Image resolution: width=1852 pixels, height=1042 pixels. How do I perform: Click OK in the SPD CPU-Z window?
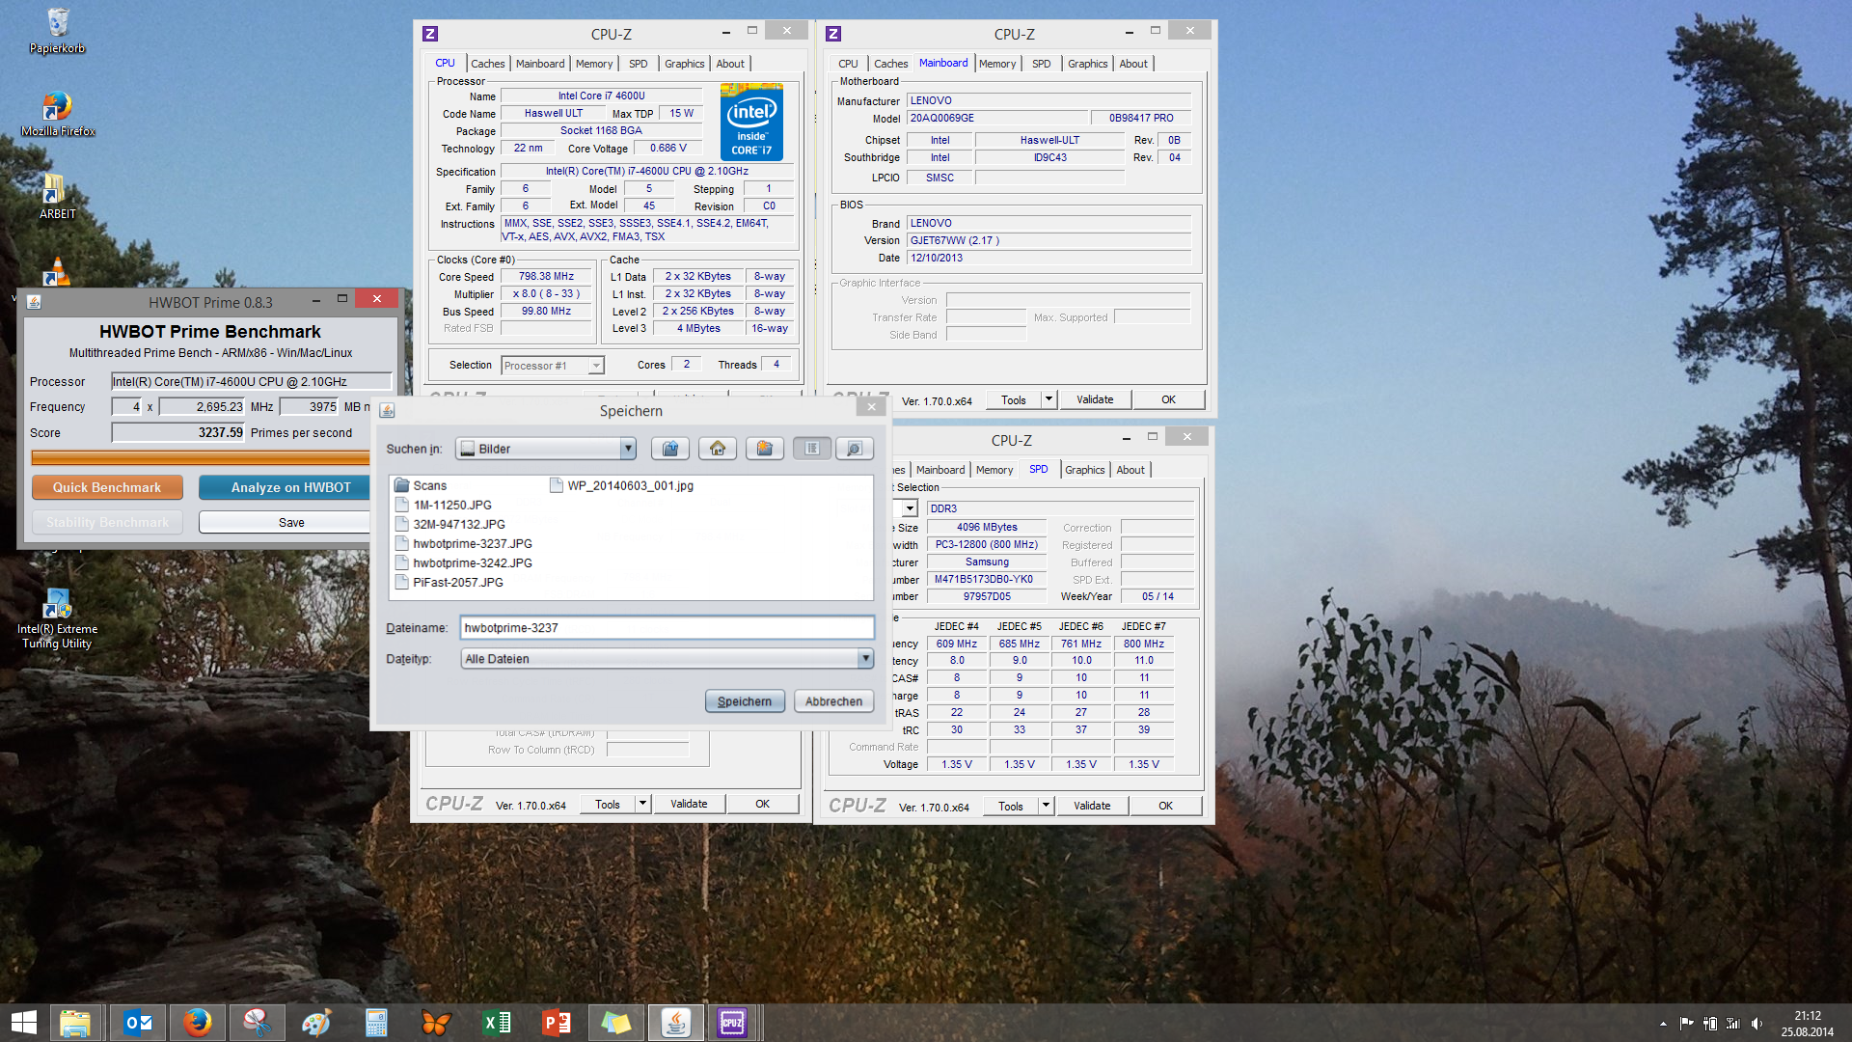[1165, 806]
